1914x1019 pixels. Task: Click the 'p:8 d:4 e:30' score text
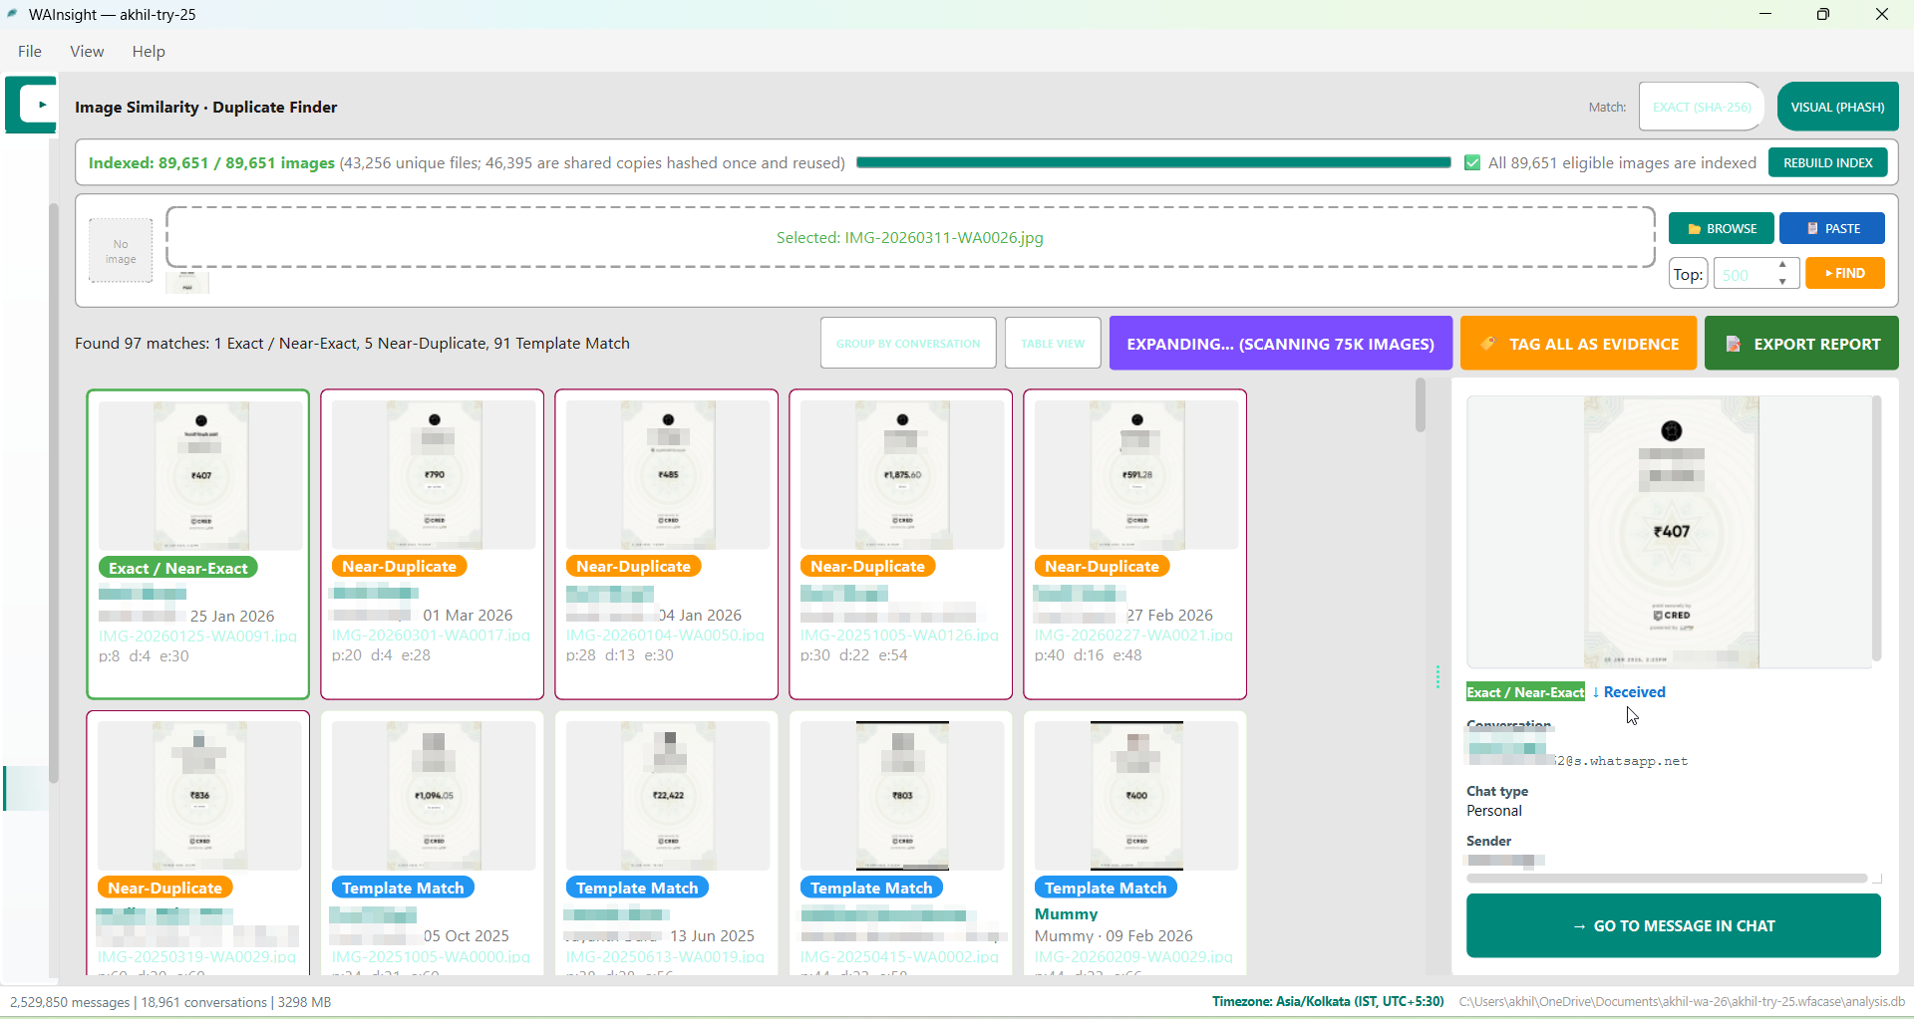click(x=144, y=656)
